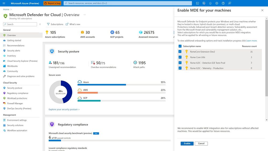Open the hamburger portal menu
This screenshot has width=268, height=151.
(x=4, y=3)
